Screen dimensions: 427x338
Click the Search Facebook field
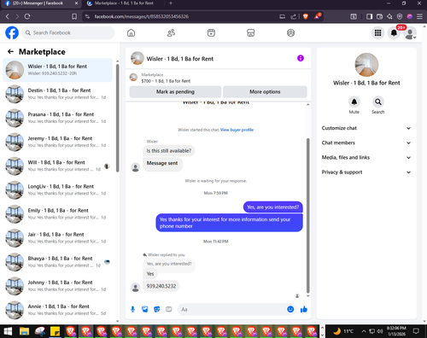coord(68,32)
